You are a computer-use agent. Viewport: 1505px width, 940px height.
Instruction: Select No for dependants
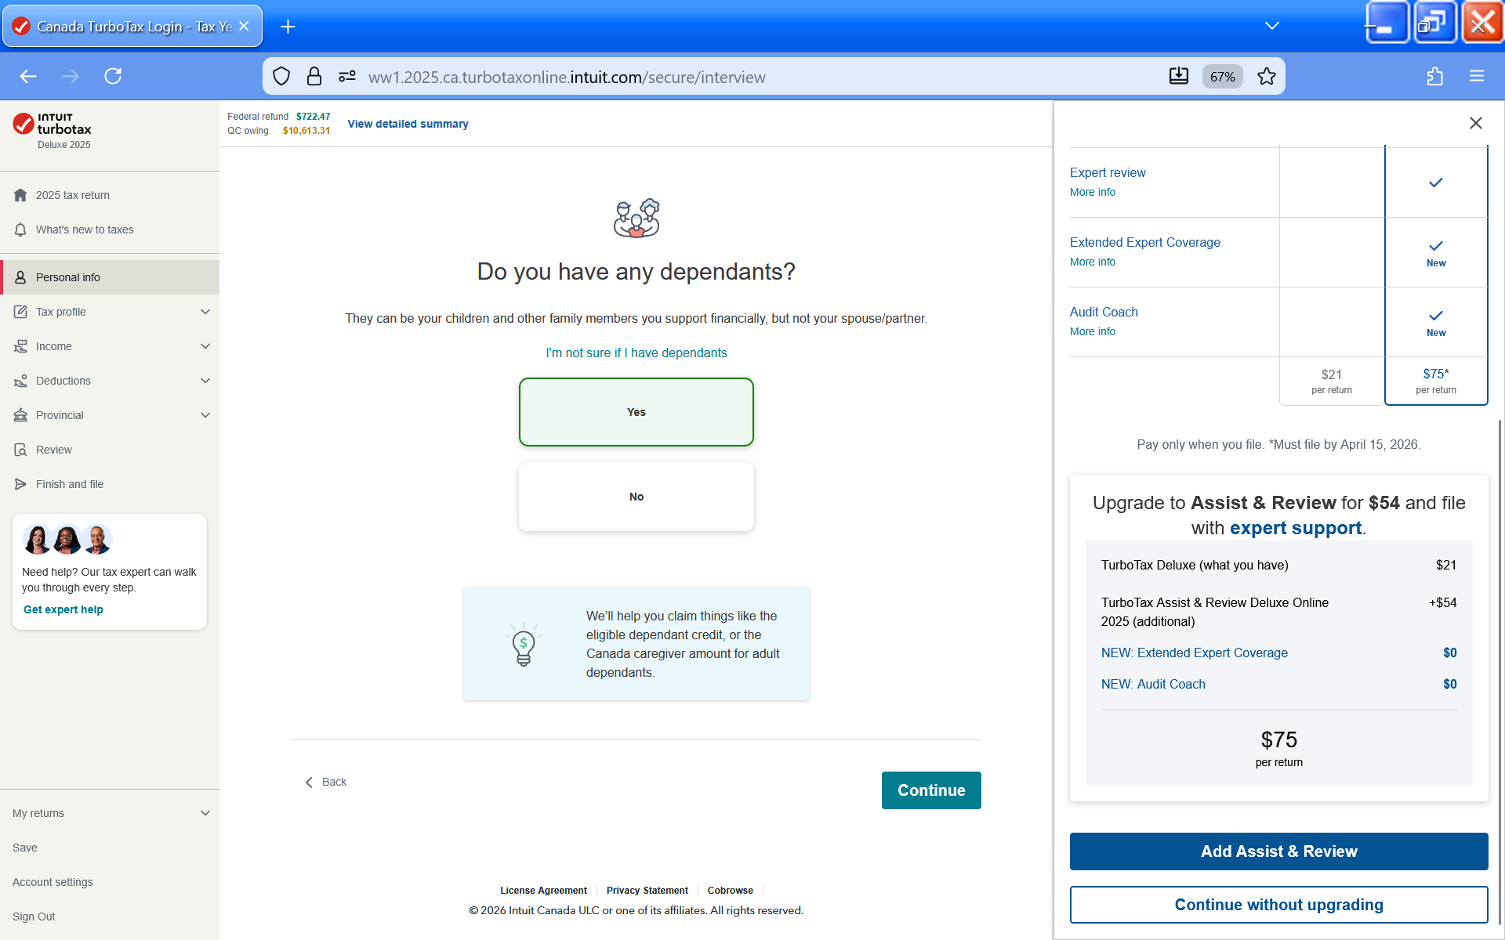[636, 497]
